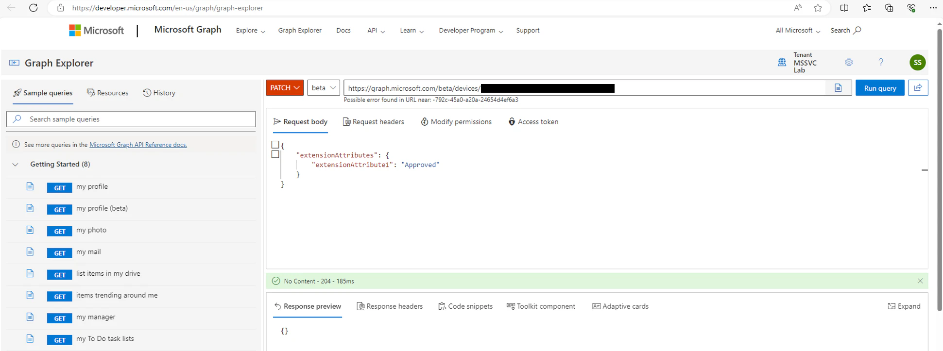Open the Read aloud icon in address bar

tap(798, 8)
